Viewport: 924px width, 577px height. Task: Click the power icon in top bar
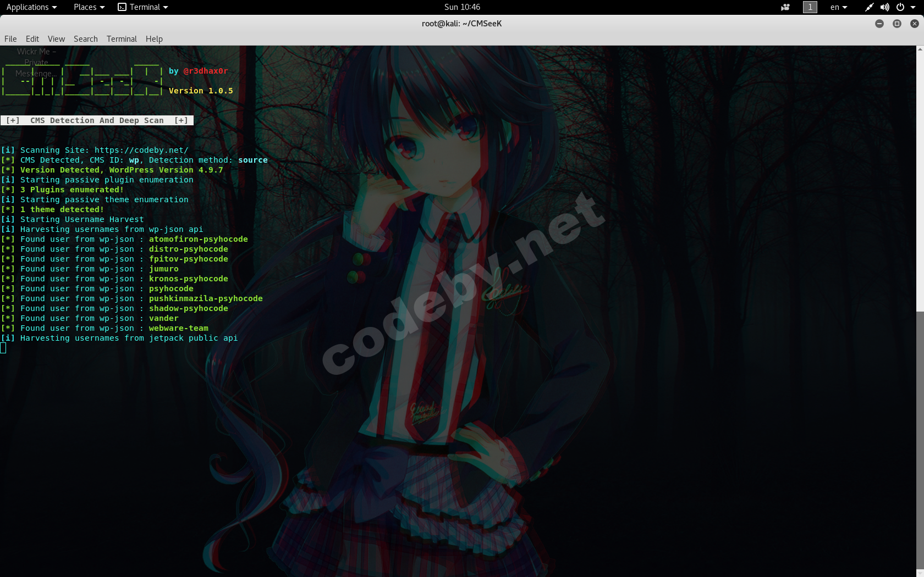tap(900, 7)
